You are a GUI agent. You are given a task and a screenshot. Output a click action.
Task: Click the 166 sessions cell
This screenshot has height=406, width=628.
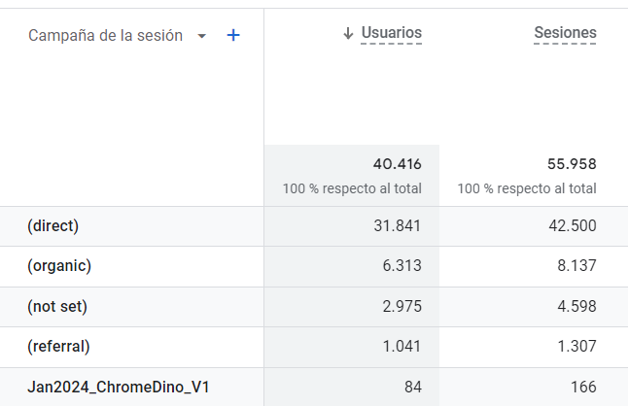click(583, 387)
